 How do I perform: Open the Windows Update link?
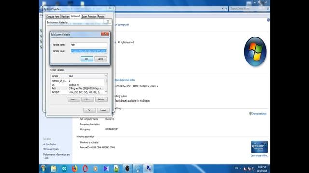51,149
